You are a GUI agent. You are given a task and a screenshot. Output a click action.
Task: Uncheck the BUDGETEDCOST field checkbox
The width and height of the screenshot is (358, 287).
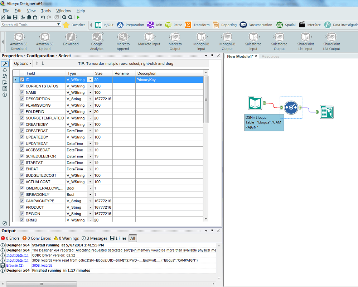click(x=22, y=175)
